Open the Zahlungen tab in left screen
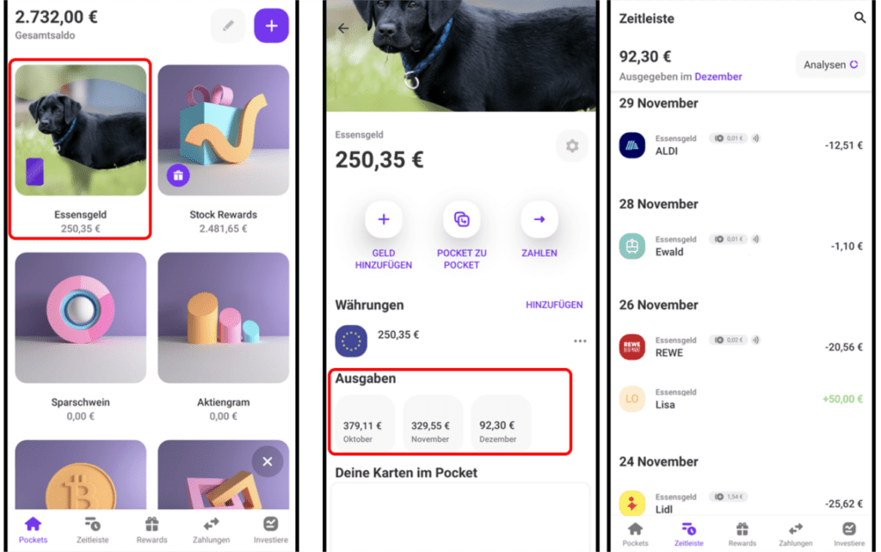This screenshot has height=552, width=881. pos(212,531)
